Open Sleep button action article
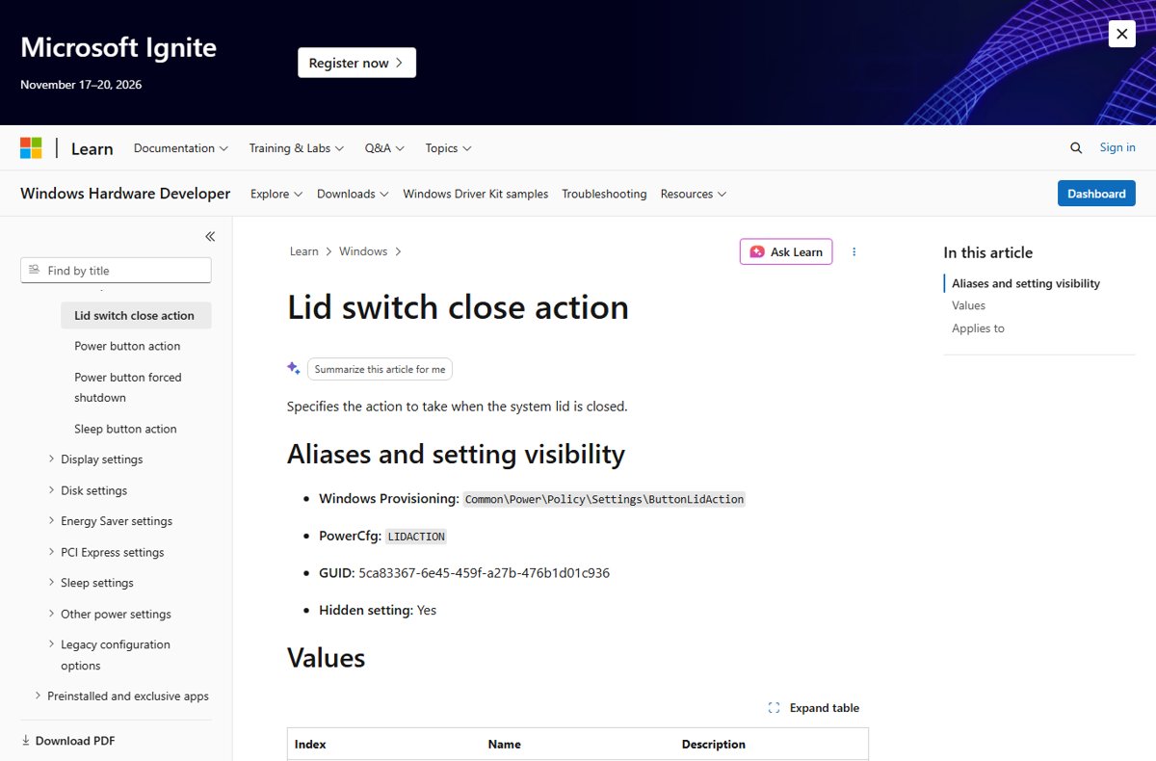This screenshot has width=1156, height=761. click(125, 429)
